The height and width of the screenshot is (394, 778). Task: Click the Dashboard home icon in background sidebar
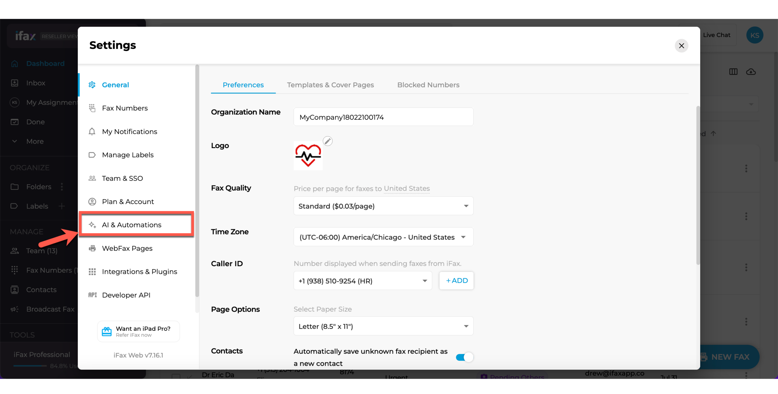[x=15, y=64]
